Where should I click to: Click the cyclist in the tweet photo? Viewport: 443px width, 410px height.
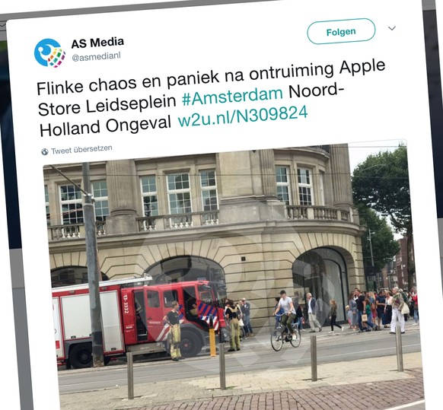click(285, 320)
